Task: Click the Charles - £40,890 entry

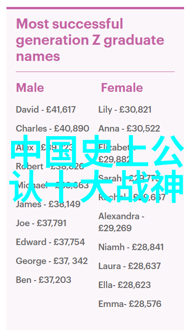Action: [x=53, y=129]
